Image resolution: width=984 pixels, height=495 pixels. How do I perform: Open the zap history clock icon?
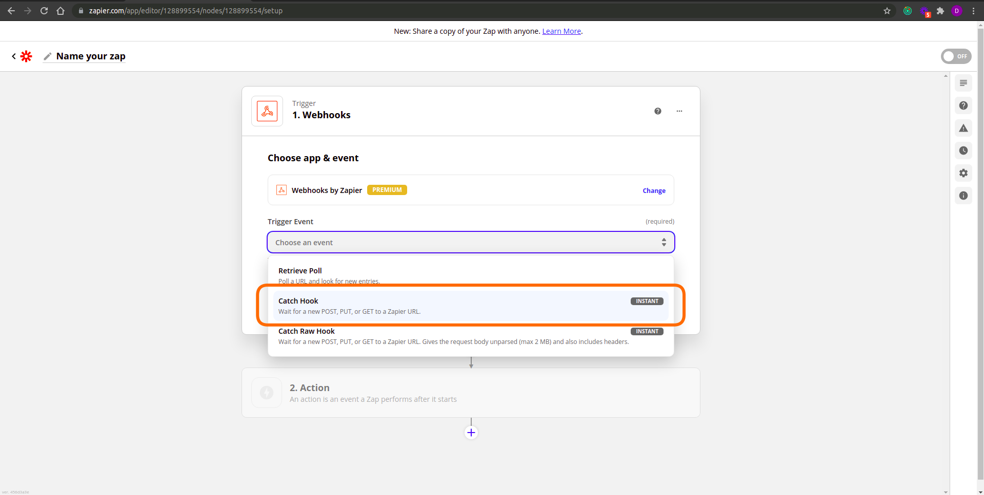(x=963, y=150)
